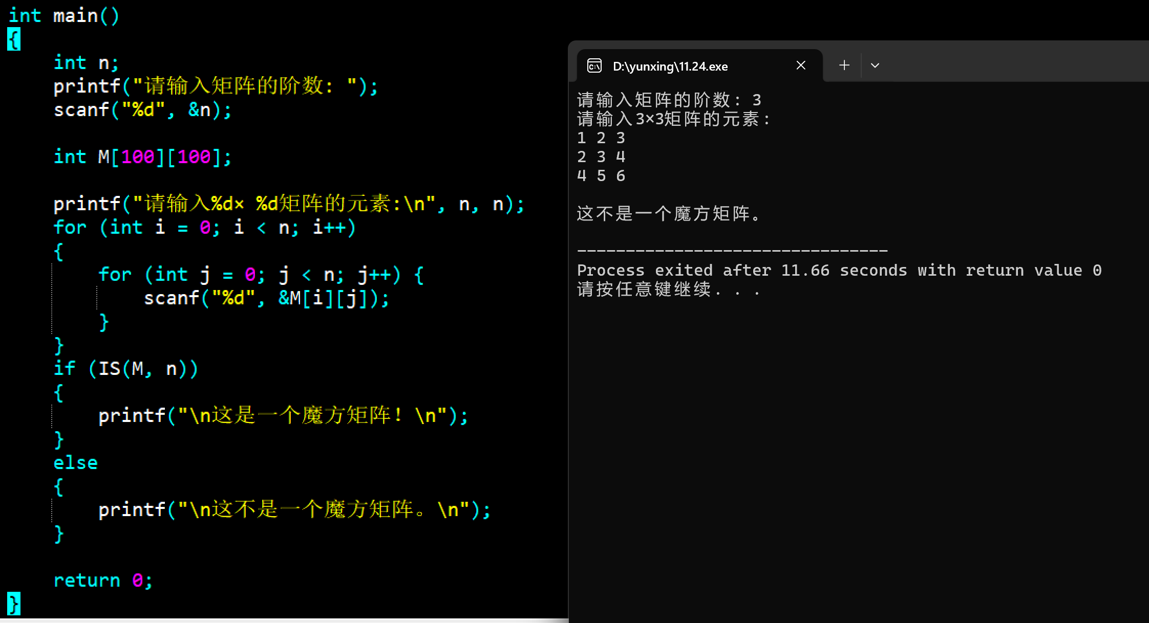Collapse the tab options menu via the chevron
The height and width of the screenshot is (623, 1149).
click(875, 65)
